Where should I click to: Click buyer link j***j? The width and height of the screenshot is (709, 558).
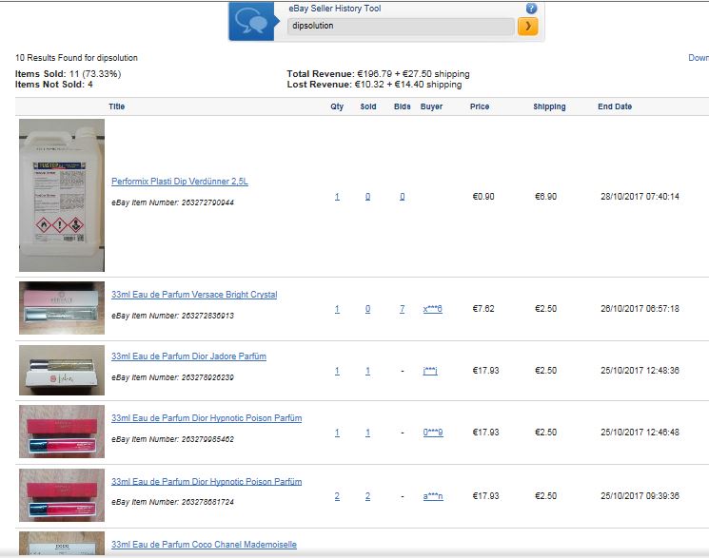(430, 371)
